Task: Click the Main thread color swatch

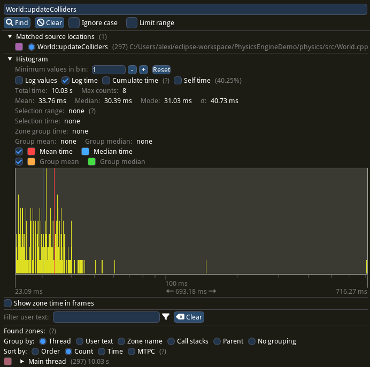Action: click(8, 361)
